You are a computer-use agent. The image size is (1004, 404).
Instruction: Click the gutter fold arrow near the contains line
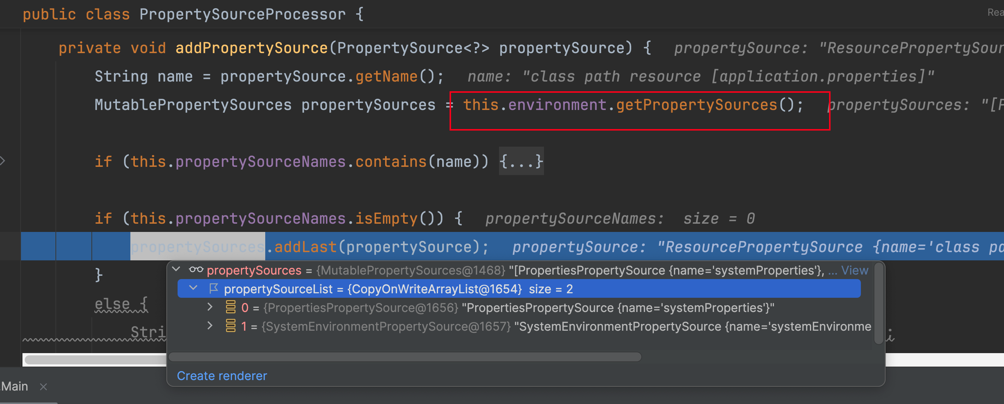coord(3,160)
